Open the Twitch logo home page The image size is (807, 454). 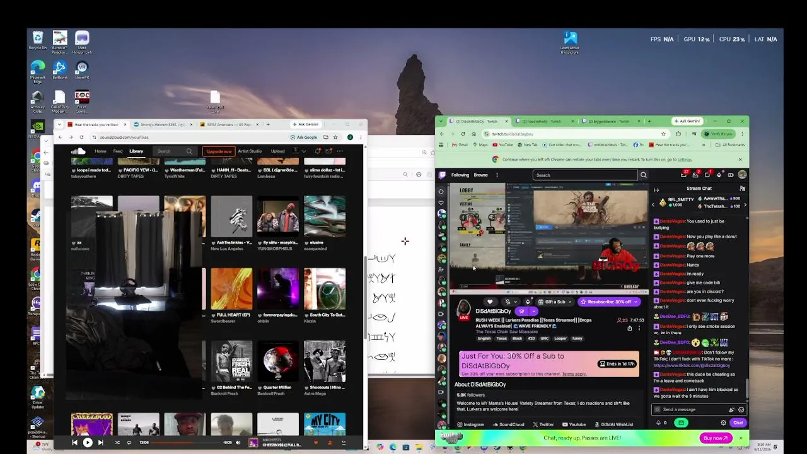pos(442,175)
